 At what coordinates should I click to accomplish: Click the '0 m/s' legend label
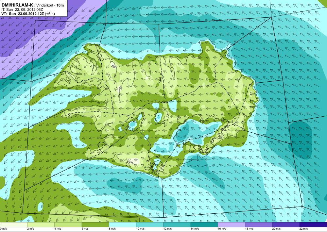pyautogui.click(x=3, y=229)
